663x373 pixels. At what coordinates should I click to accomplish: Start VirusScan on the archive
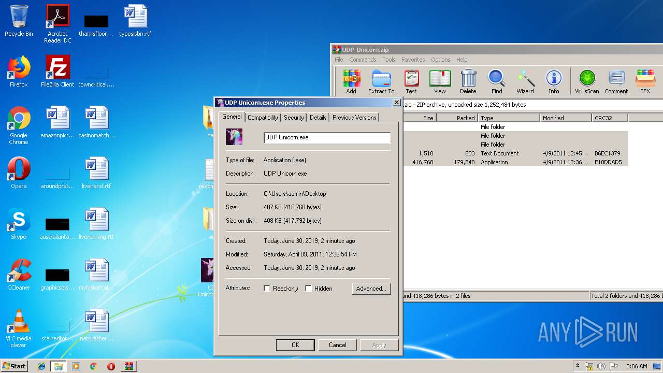pyautogui.click(x=587, y=82)
